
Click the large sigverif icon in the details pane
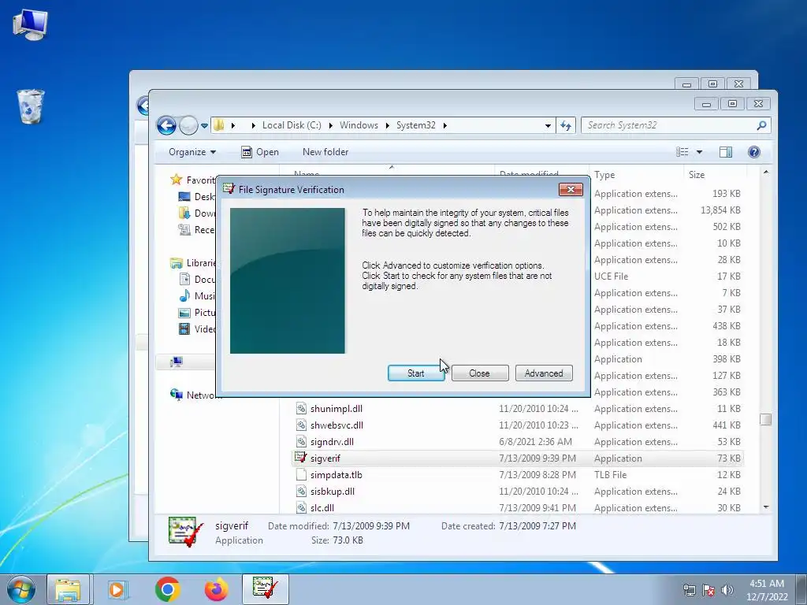(x=185, y=532)
